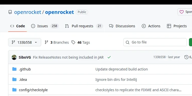Image resolution: width=192 pixels, height=96 pixels.
Task: Open the commit history clock icon
Action: click(186, 57)
